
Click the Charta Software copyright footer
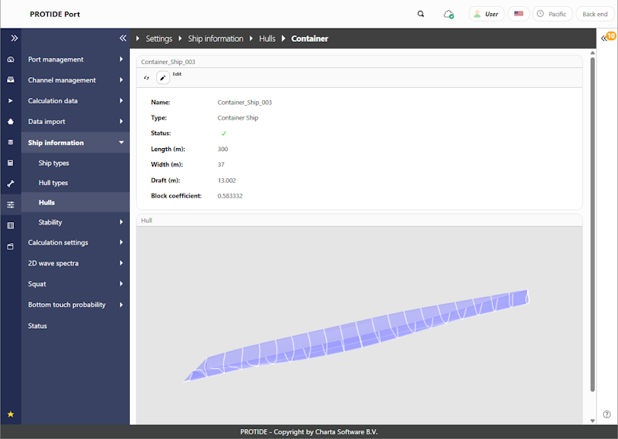point(308,432)
